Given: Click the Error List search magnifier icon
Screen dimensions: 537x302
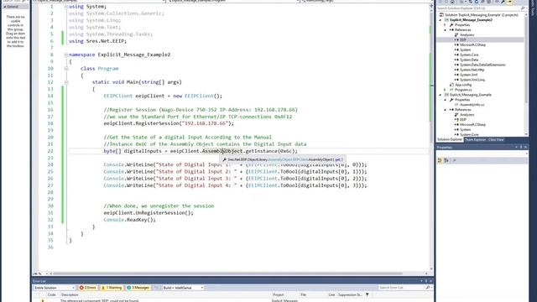Looking at the screenshot, I should [x=428, y=288].
